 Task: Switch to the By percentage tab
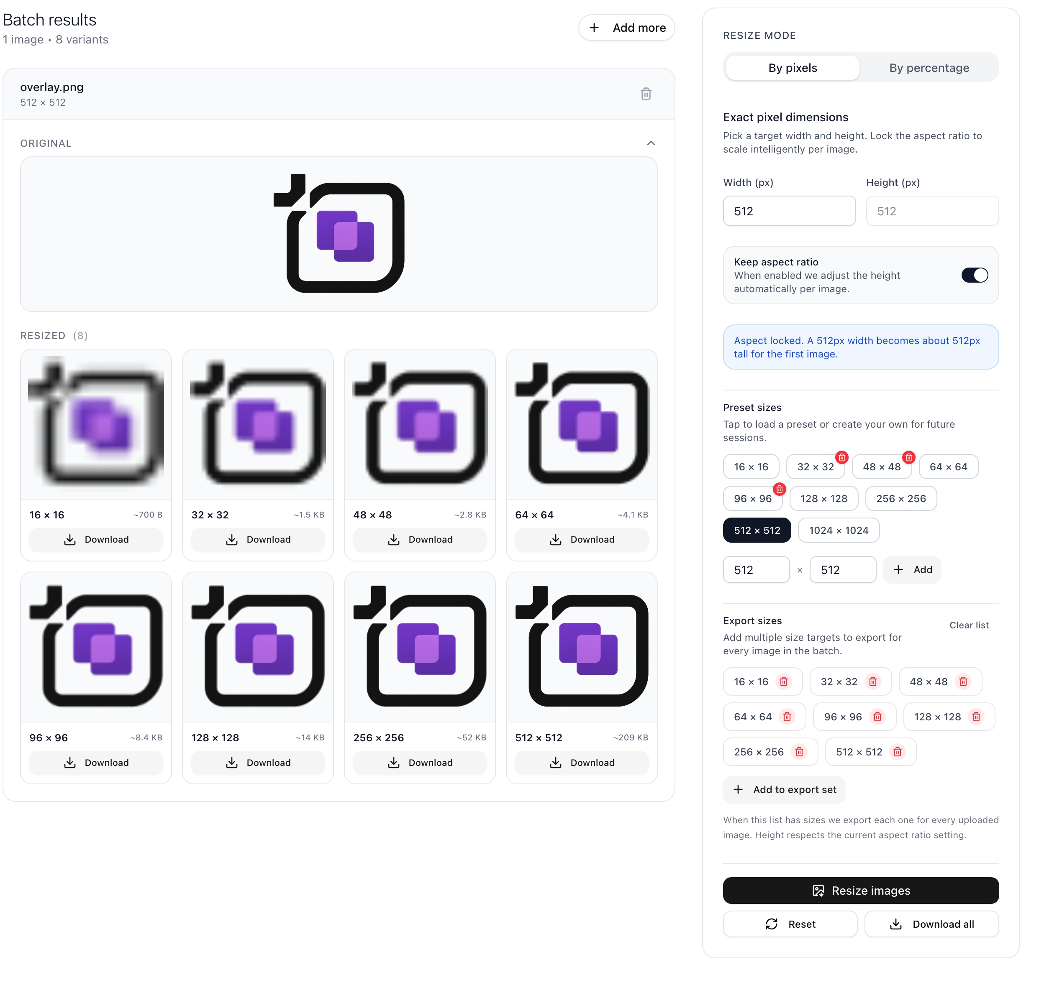929,68
